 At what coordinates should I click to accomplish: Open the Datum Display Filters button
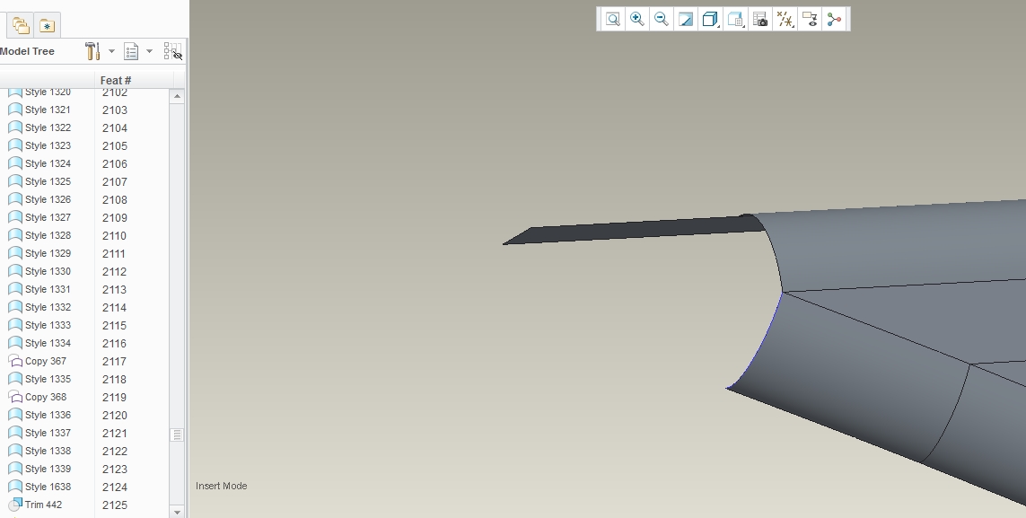785,19
